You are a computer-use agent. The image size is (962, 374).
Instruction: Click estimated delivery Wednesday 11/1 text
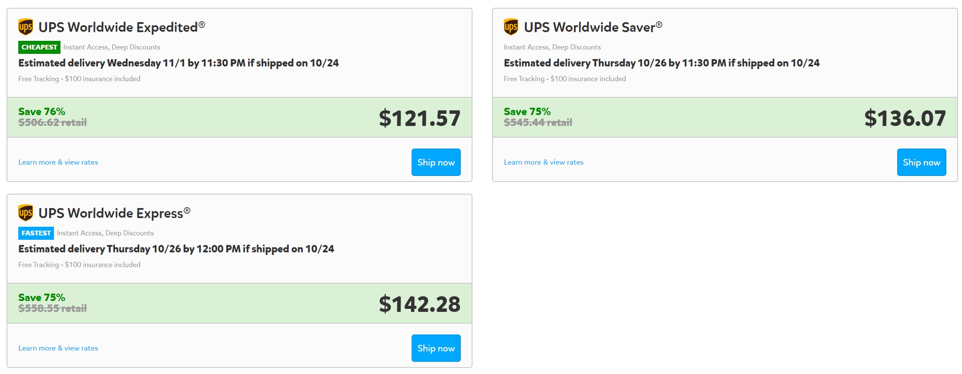tap(178, 63)
